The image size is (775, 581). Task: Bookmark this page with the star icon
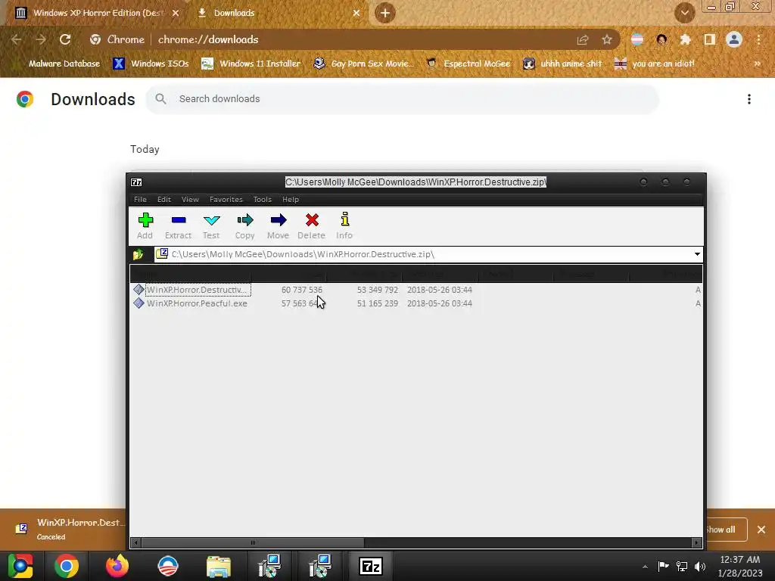point(607,39)
